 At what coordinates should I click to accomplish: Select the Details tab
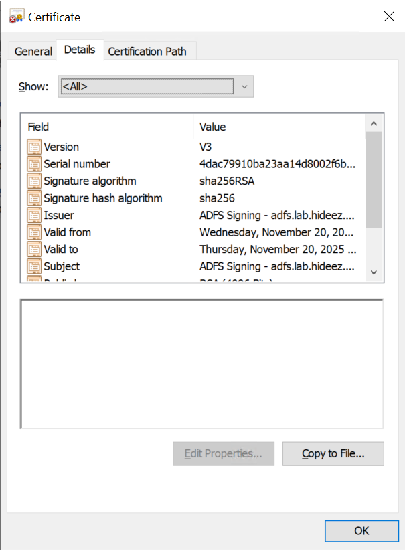pos(80,50)
